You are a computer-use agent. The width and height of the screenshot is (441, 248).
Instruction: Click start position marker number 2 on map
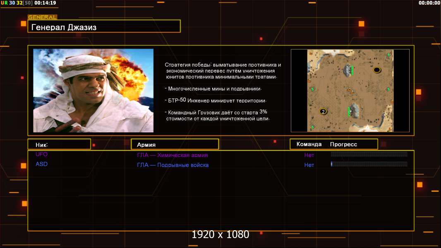323,111
